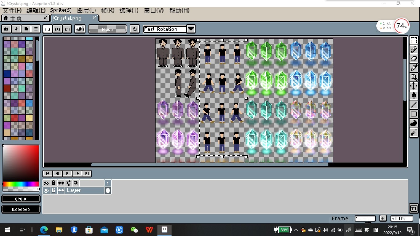Image resolution: width=420 pixels, height=236 pixels.
Task: Open the 文件(F) menu
Action: (12, 10)
